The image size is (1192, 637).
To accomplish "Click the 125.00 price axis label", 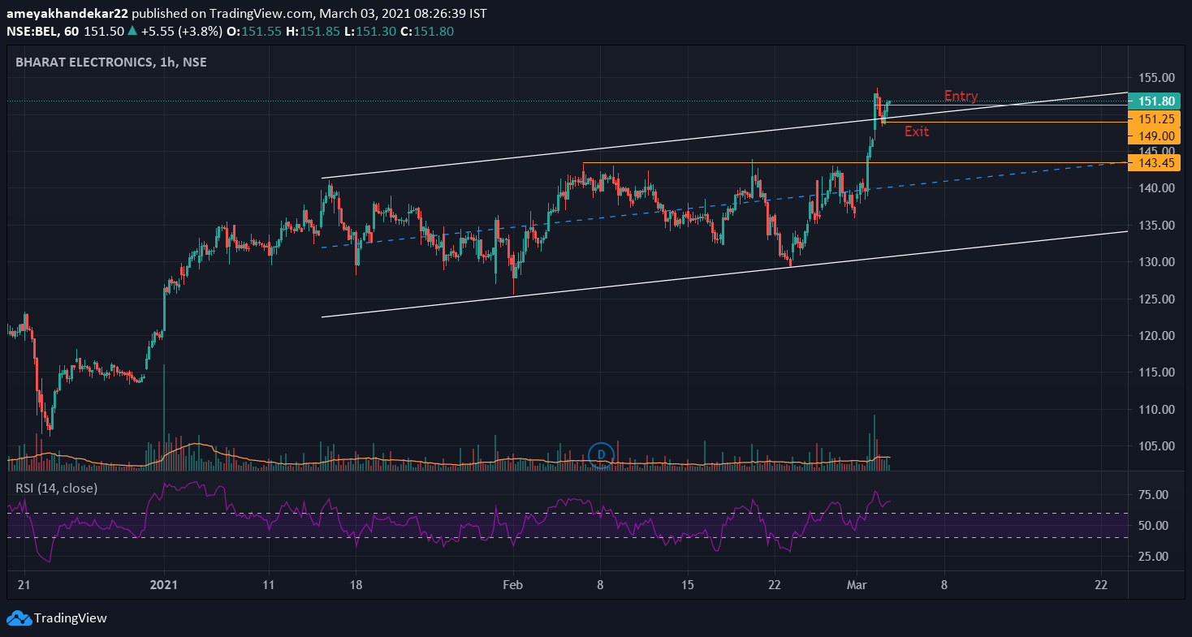I will tap(1156, 299).
